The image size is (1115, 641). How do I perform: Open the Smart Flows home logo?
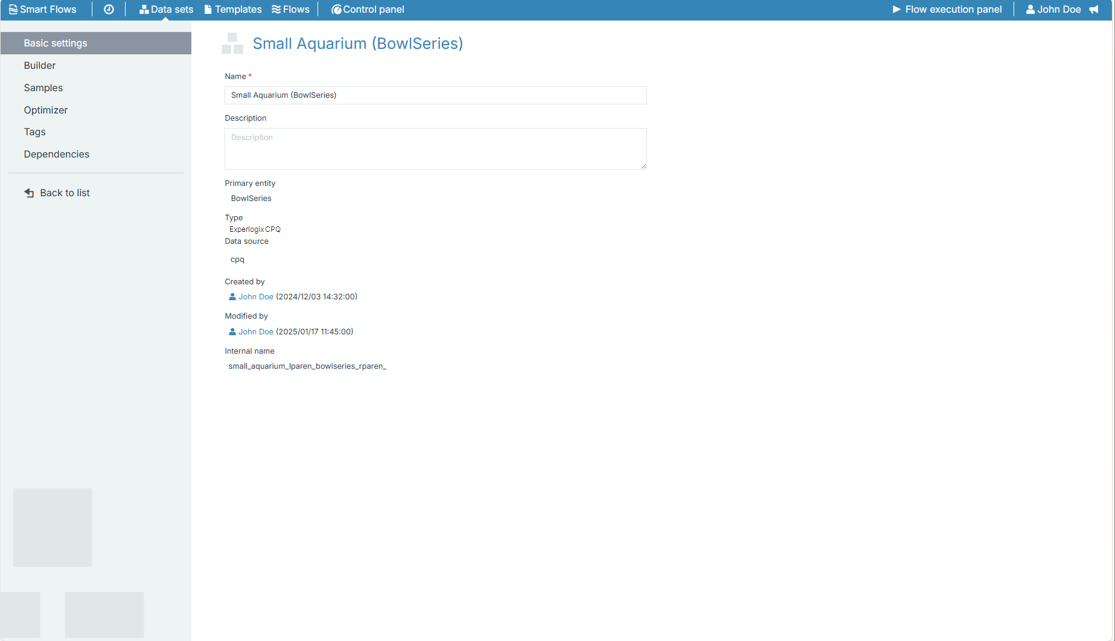(42, 10)
